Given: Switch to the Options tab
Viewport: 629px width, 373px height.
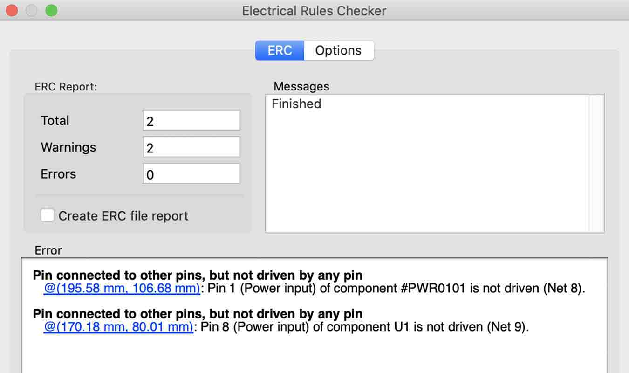Looking at the screenshot, I should (x=338, y=50).
